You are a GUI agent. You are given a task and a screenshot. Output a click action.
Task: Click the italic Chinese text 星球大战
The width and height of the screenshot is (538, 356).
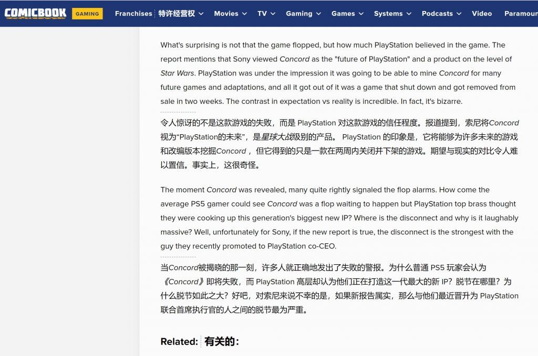pos(277,137)
